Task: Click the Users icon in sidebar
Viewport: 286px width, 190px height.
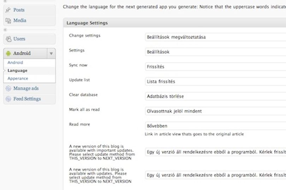Action: point(8,39)
